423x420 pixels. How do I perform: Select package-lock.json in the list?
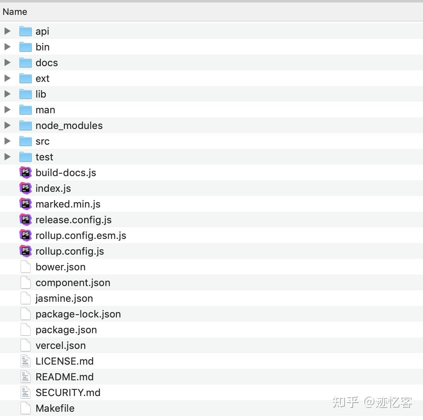click(78, 314)
